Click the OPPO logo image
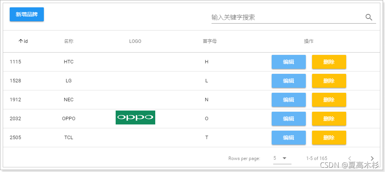The height and width of the screenshot is (172, 385). 135,118
